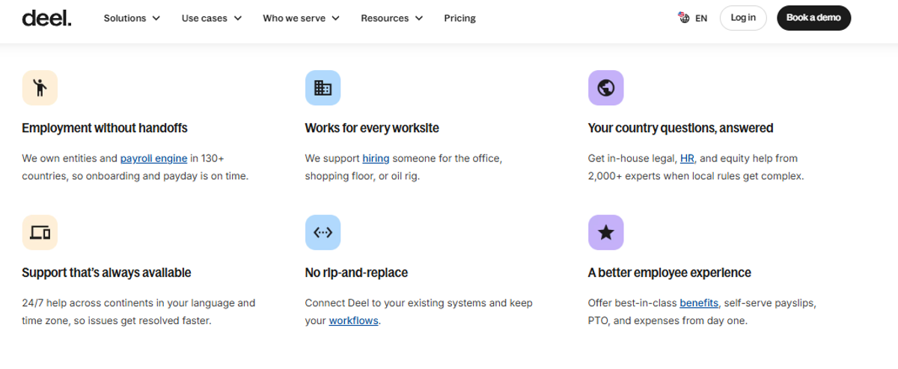Viewport: 898px width, 369px height.
Task: Click the person icon above Employment without handoffs
Action: [x=40, y=87]
